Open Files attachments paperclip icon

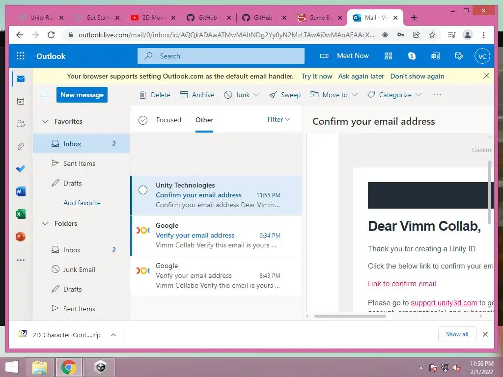click(21, 146)
